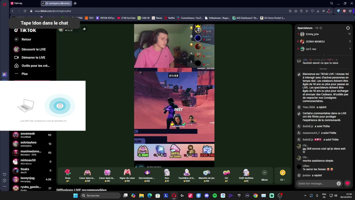Open Opera sidebar Aria icon
The width and height of the screenshot is (355, 200).
(x=4, y=74)
